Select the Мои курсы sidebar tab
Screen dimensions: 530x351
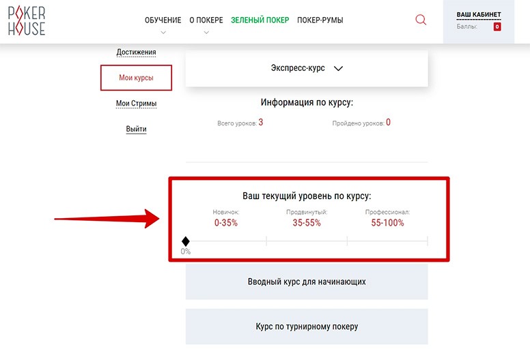tap(136, 78)
